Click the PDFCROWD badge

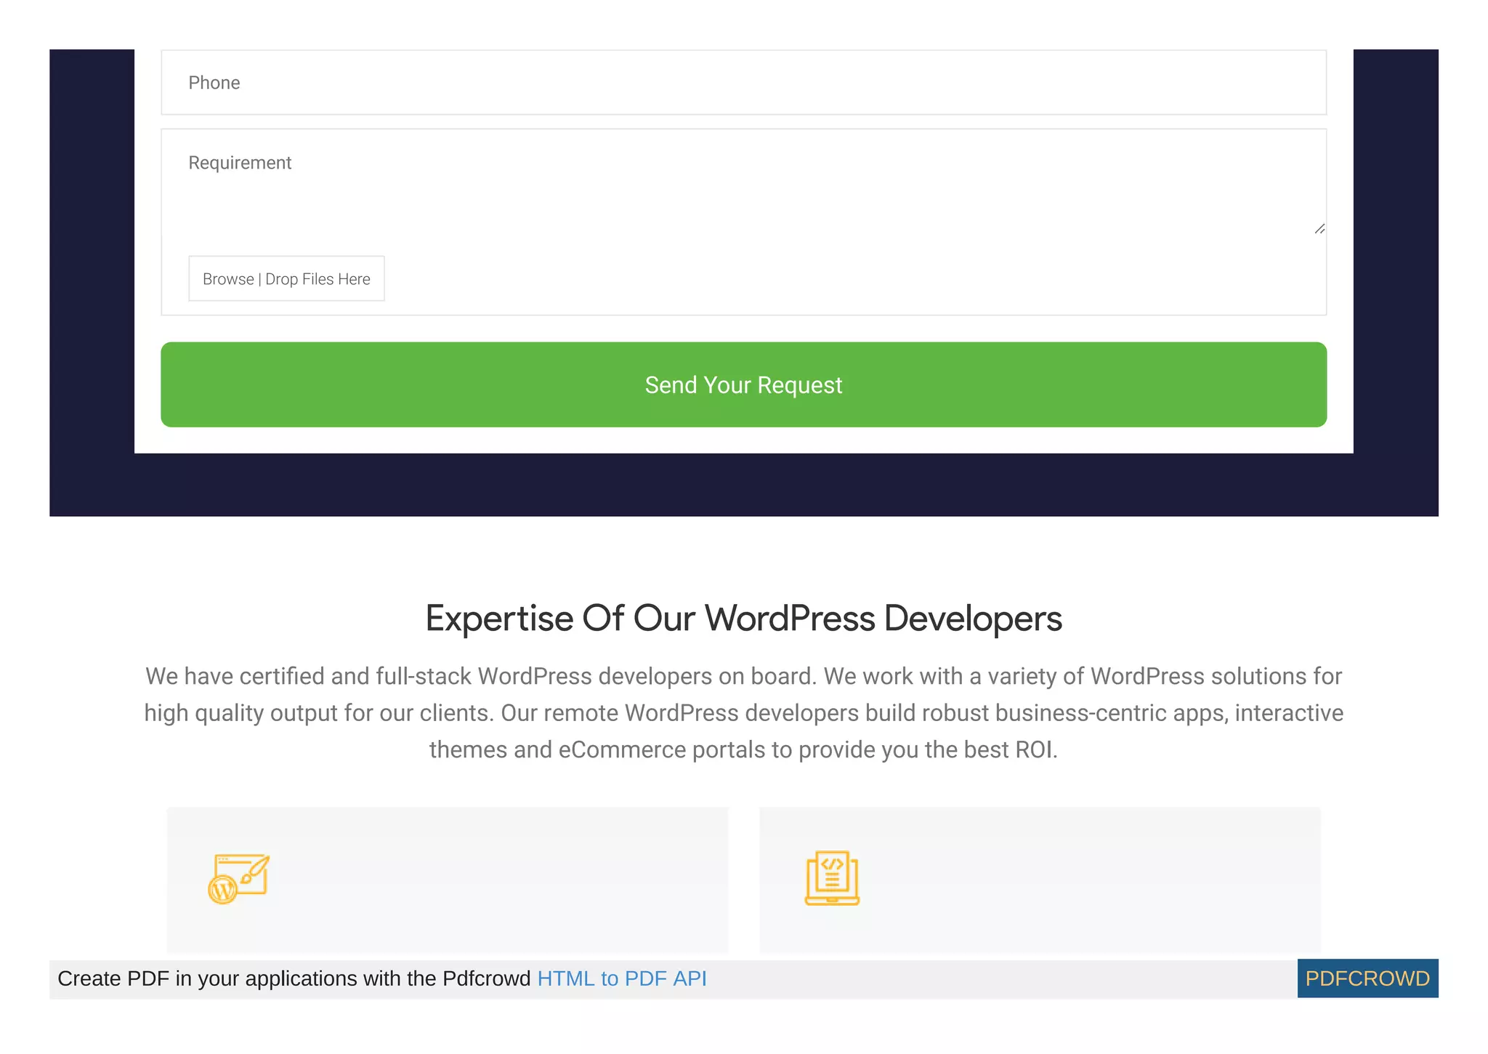coord(1367,978)
